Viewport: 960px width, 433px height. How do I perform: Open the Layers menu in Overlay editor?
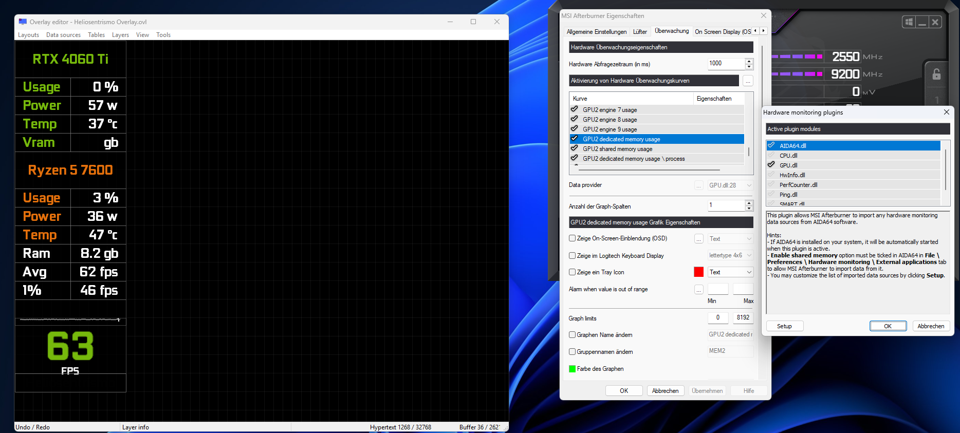120,35
